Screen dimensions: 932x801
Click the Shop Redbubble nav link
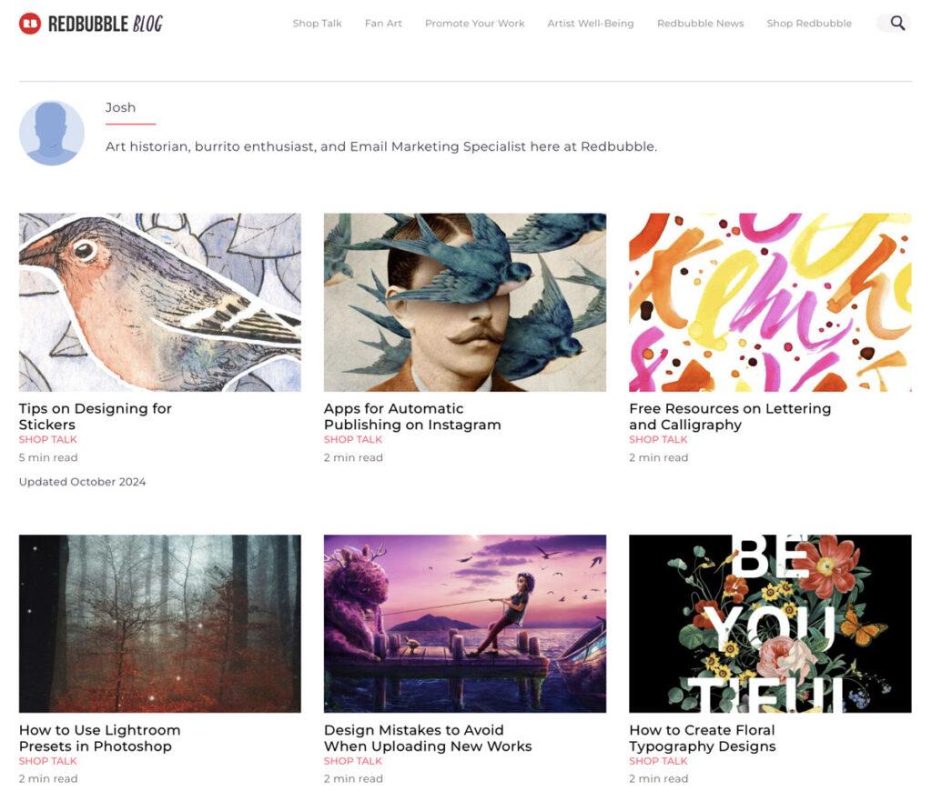(808, 24)
